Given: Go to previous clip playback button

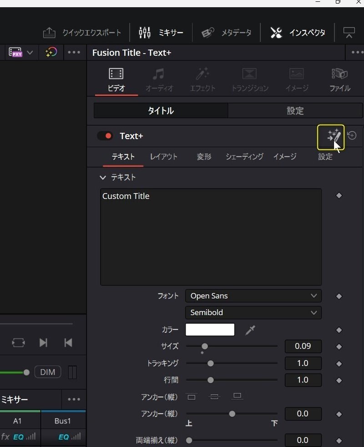Looking at the screenshot, I should click(68, 343).
